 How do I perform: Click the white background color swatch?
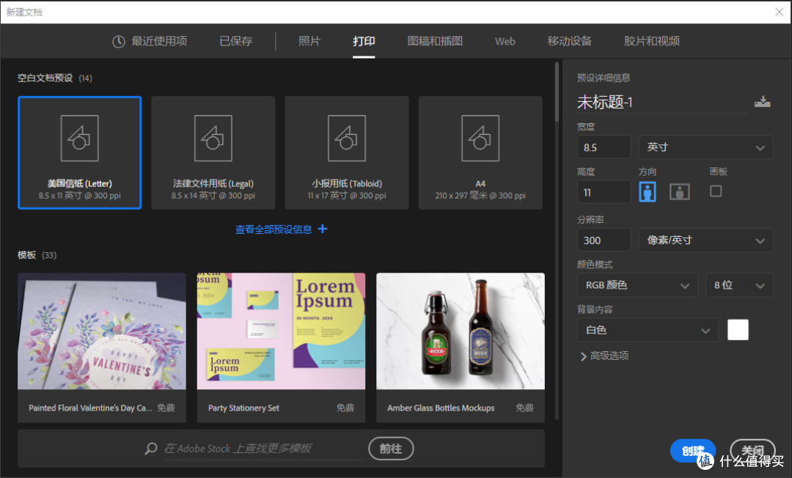pos(738,329)
